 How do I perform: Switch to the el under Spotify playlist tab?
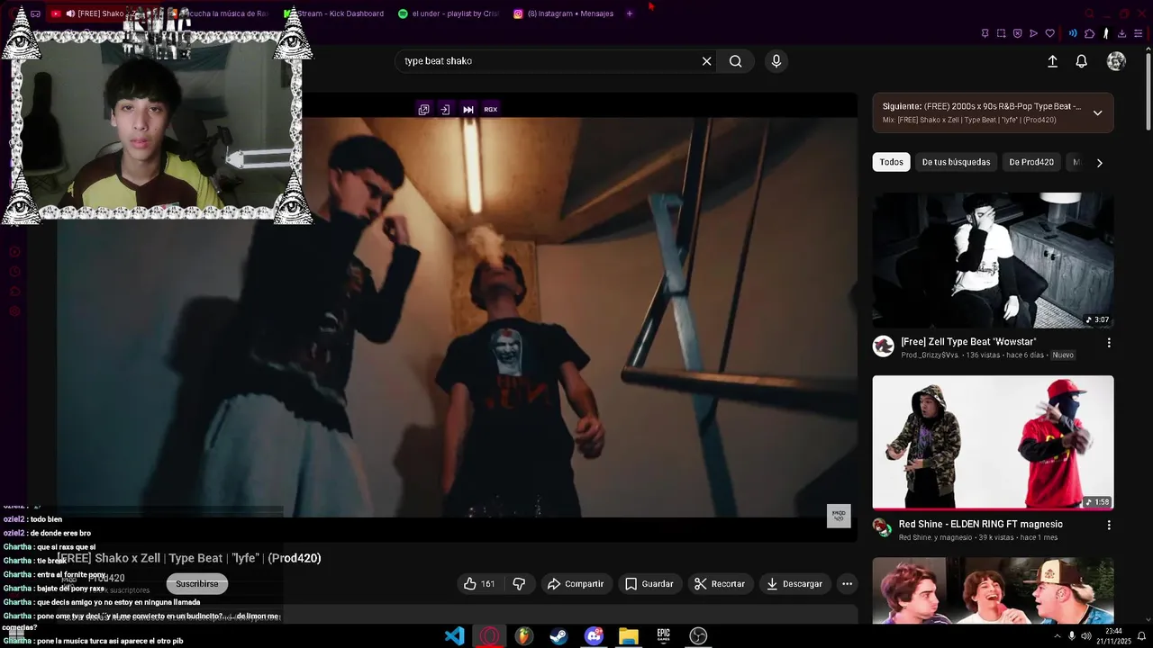(x=449, y=13)
